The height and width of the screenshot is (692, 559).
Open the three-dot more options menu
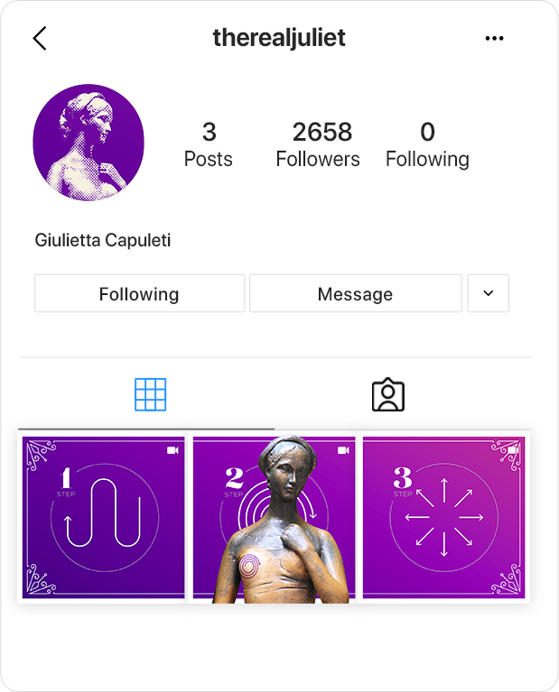[494, 39]
